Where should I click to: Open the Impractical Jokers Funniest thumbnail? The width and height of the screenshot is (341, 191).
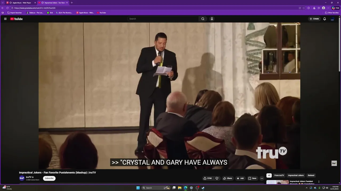click(x=277, y=182)
